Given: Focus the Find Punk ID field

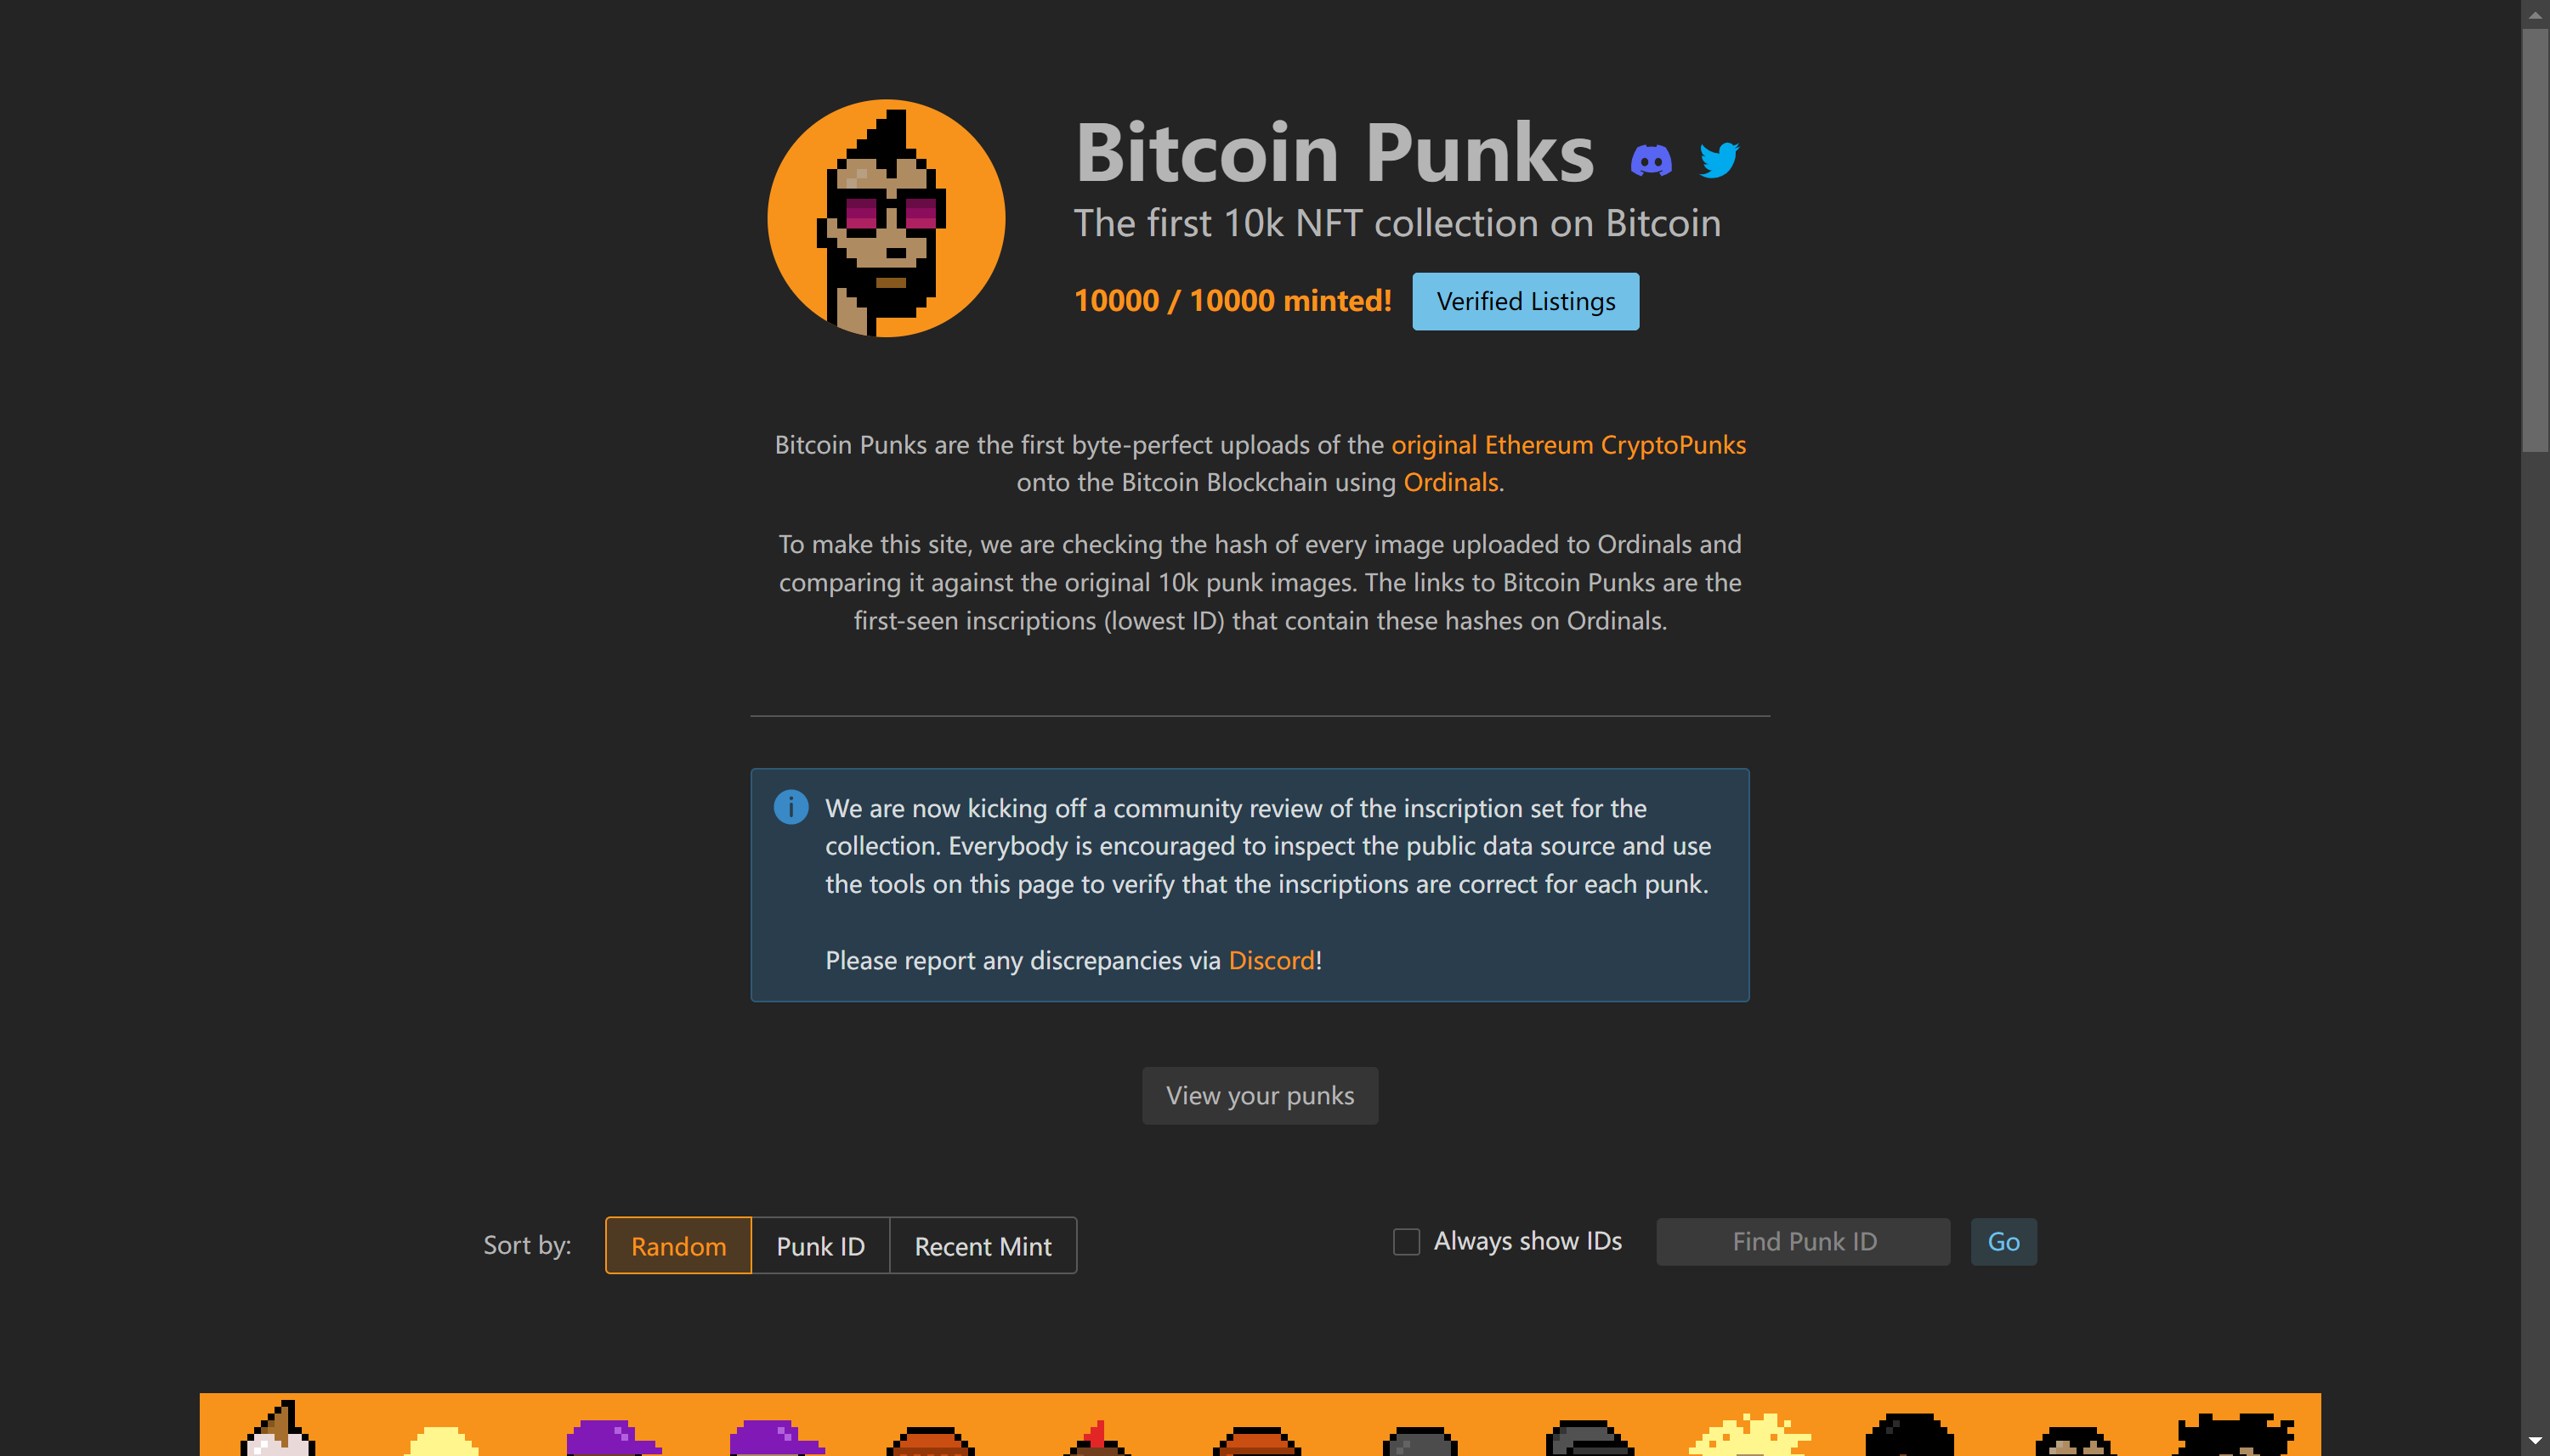Looking at the screenshot, I should pos(1803,1242).
